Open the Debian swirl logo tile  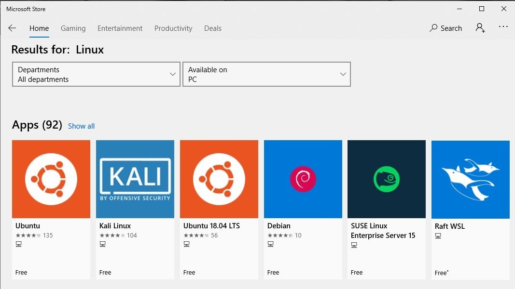click(x=303, y=179)
